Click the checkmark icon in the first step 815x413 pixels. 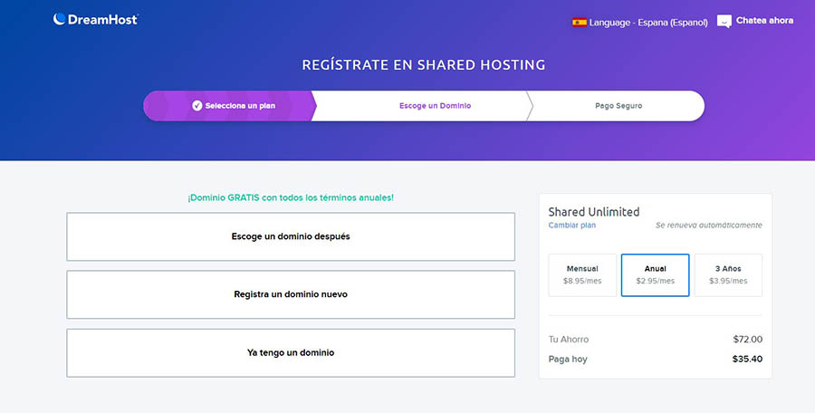(197, 106)
